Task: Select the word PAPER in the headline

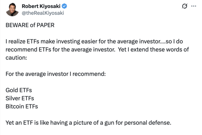Action: tap(45, 25)
